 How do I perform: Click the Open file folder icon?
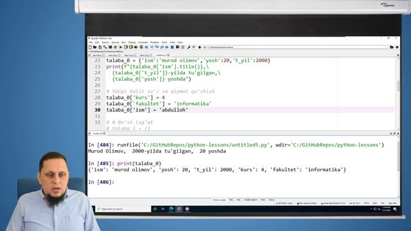tap(95, 47)
